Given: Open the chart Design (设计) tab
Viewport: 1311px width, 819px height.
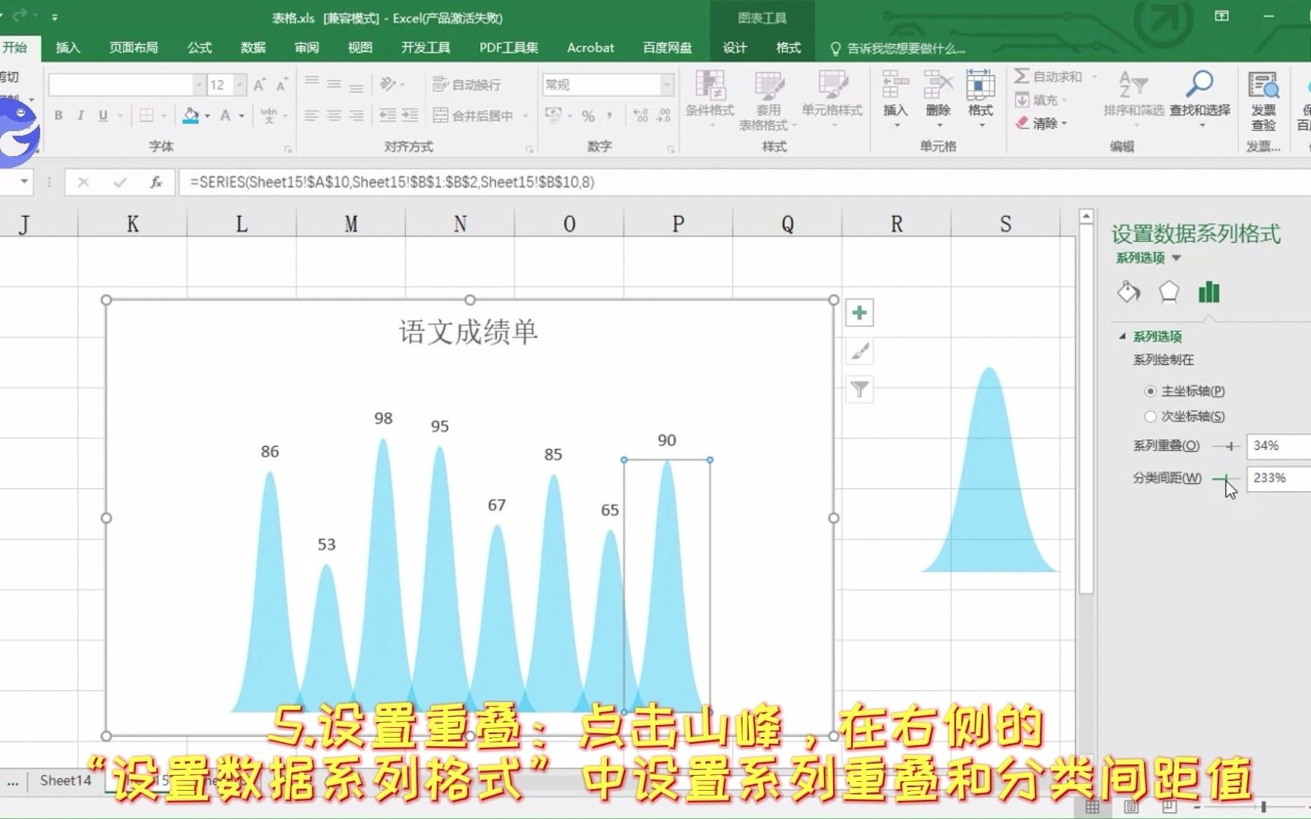Looking at the screenshot, I should [x=734, y=48].
